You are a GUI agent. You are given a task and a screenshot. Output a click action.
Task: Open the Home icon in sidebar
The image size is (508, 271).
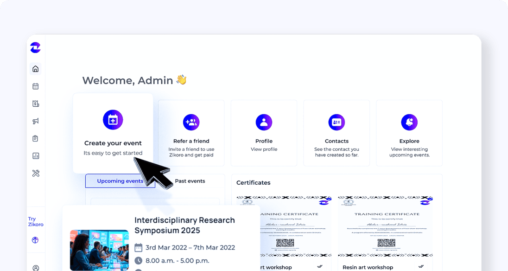[36, 69]
